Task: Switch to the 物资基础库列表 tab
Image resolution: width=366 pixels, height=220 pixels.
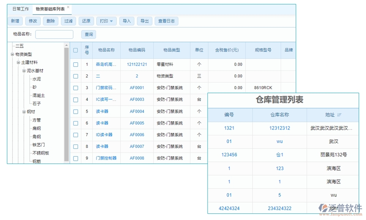Action: pos(50,9)
